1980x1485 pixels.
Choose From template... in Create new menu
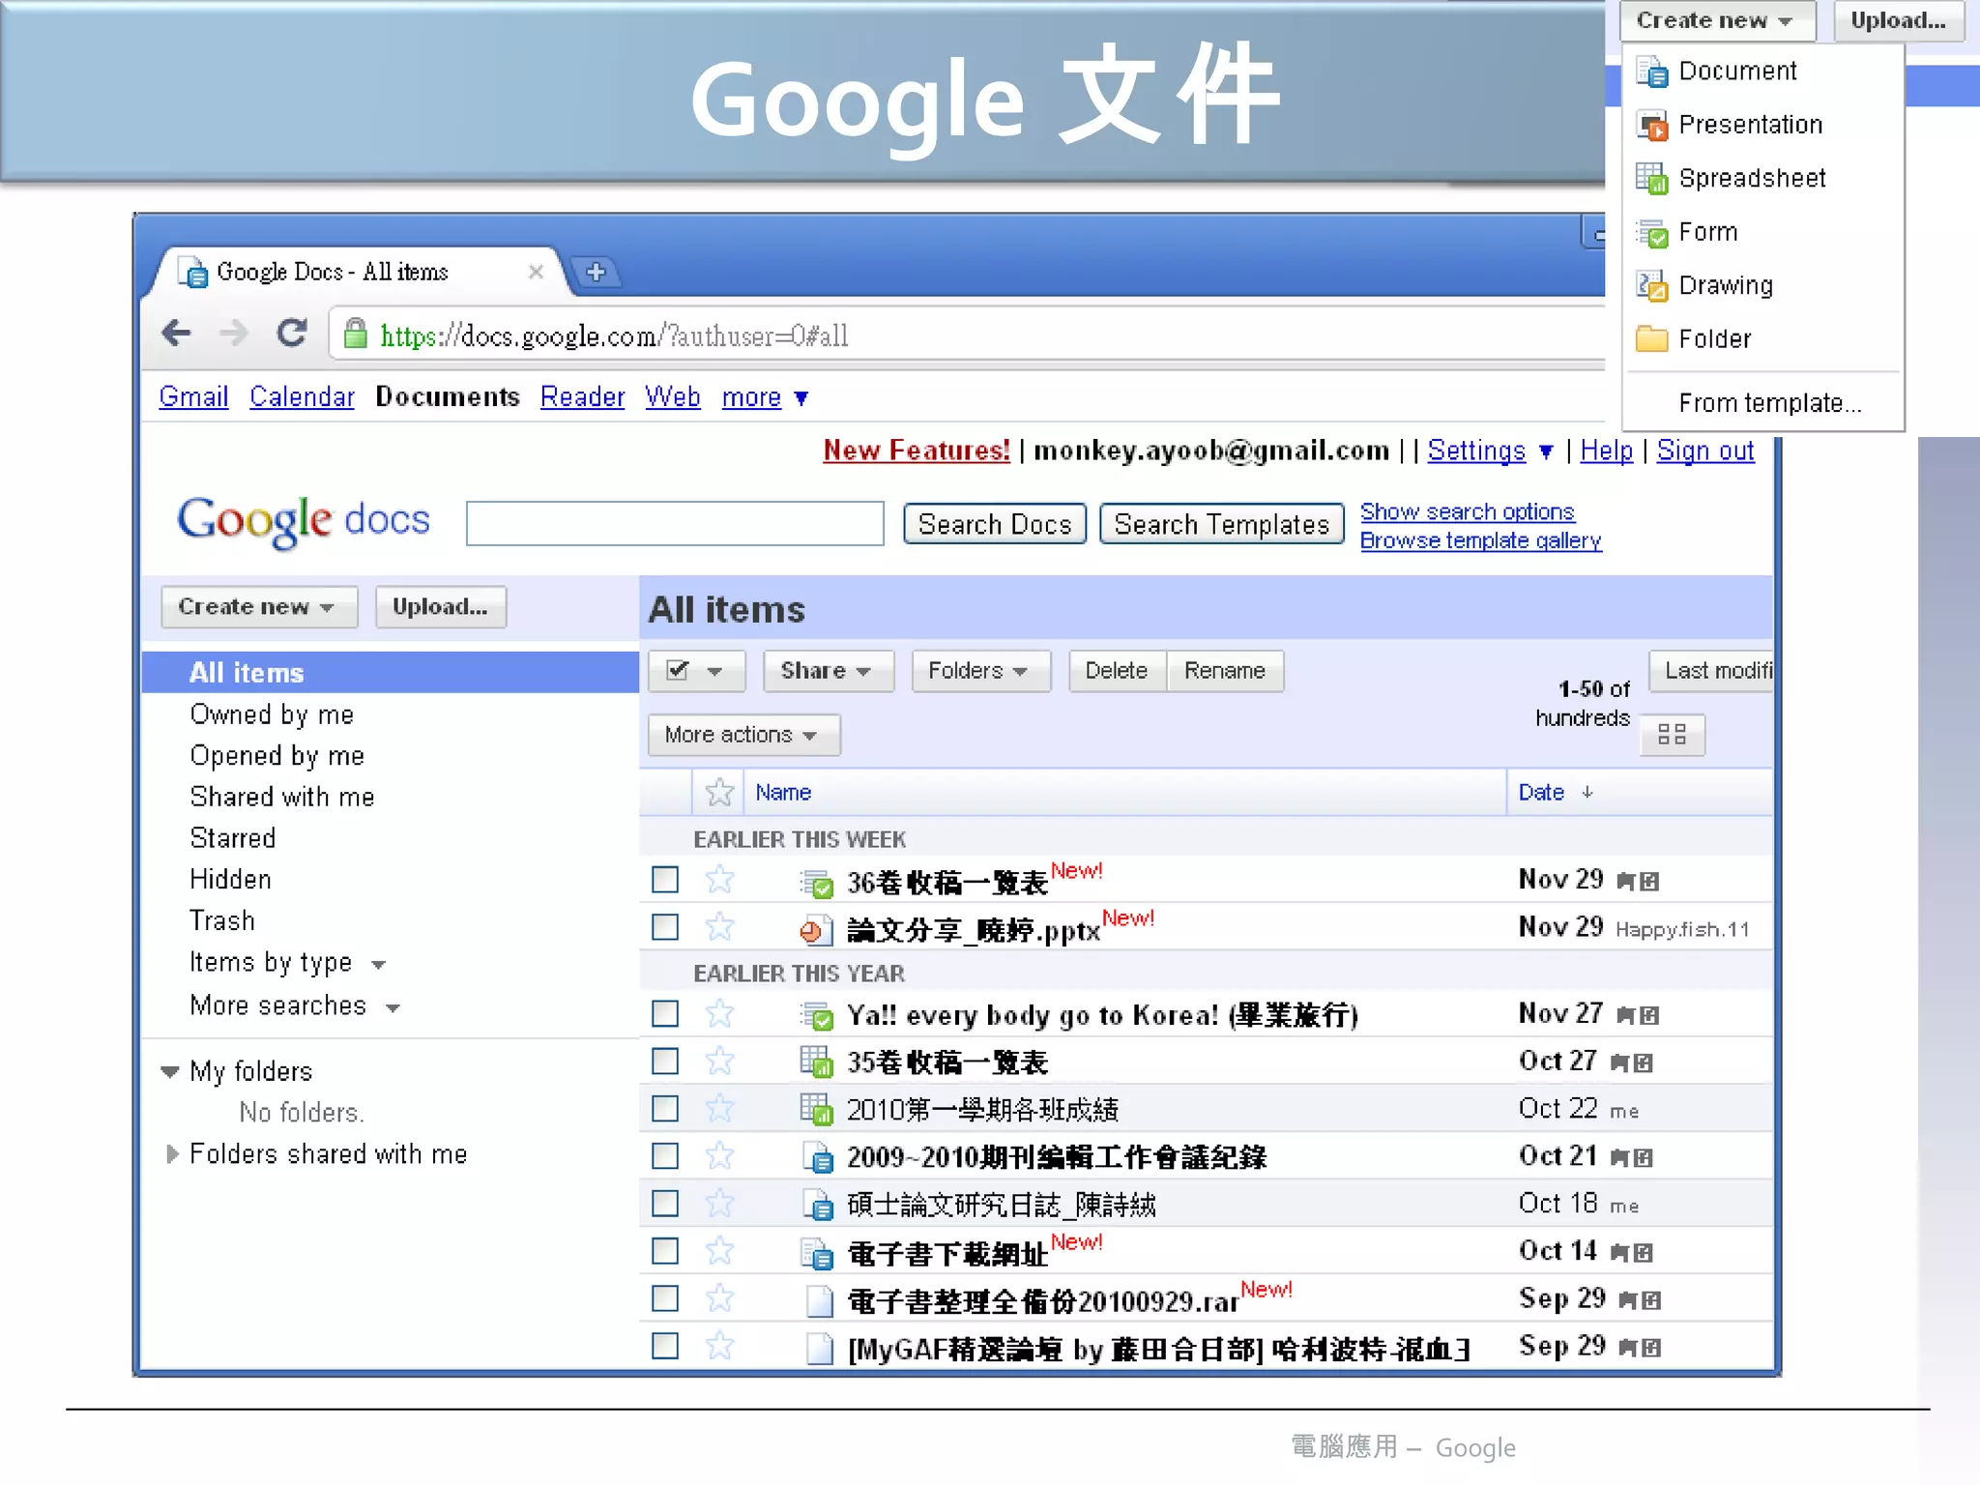pyautogui.click(x=1769, y=403)
